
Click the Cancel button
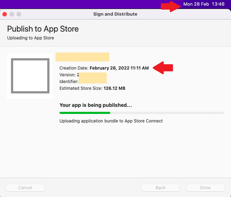tap(25, 187)
